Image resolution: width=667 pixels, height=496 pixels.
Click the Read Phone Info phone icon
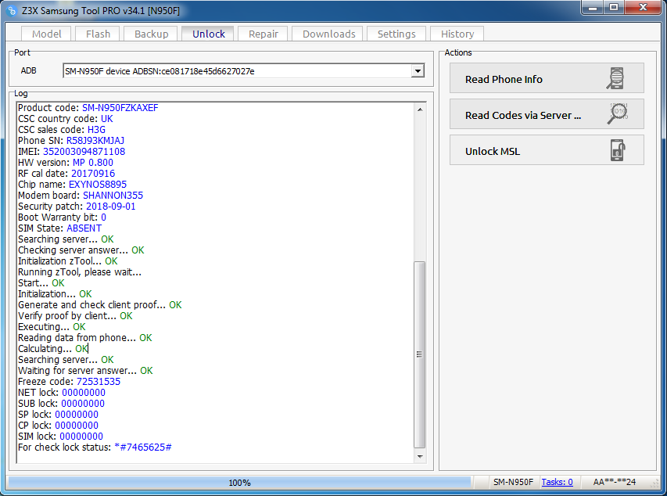[615, 78]
